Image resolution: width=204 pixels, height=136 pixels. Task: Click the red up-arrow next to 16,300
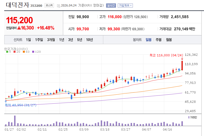point(19,28)
